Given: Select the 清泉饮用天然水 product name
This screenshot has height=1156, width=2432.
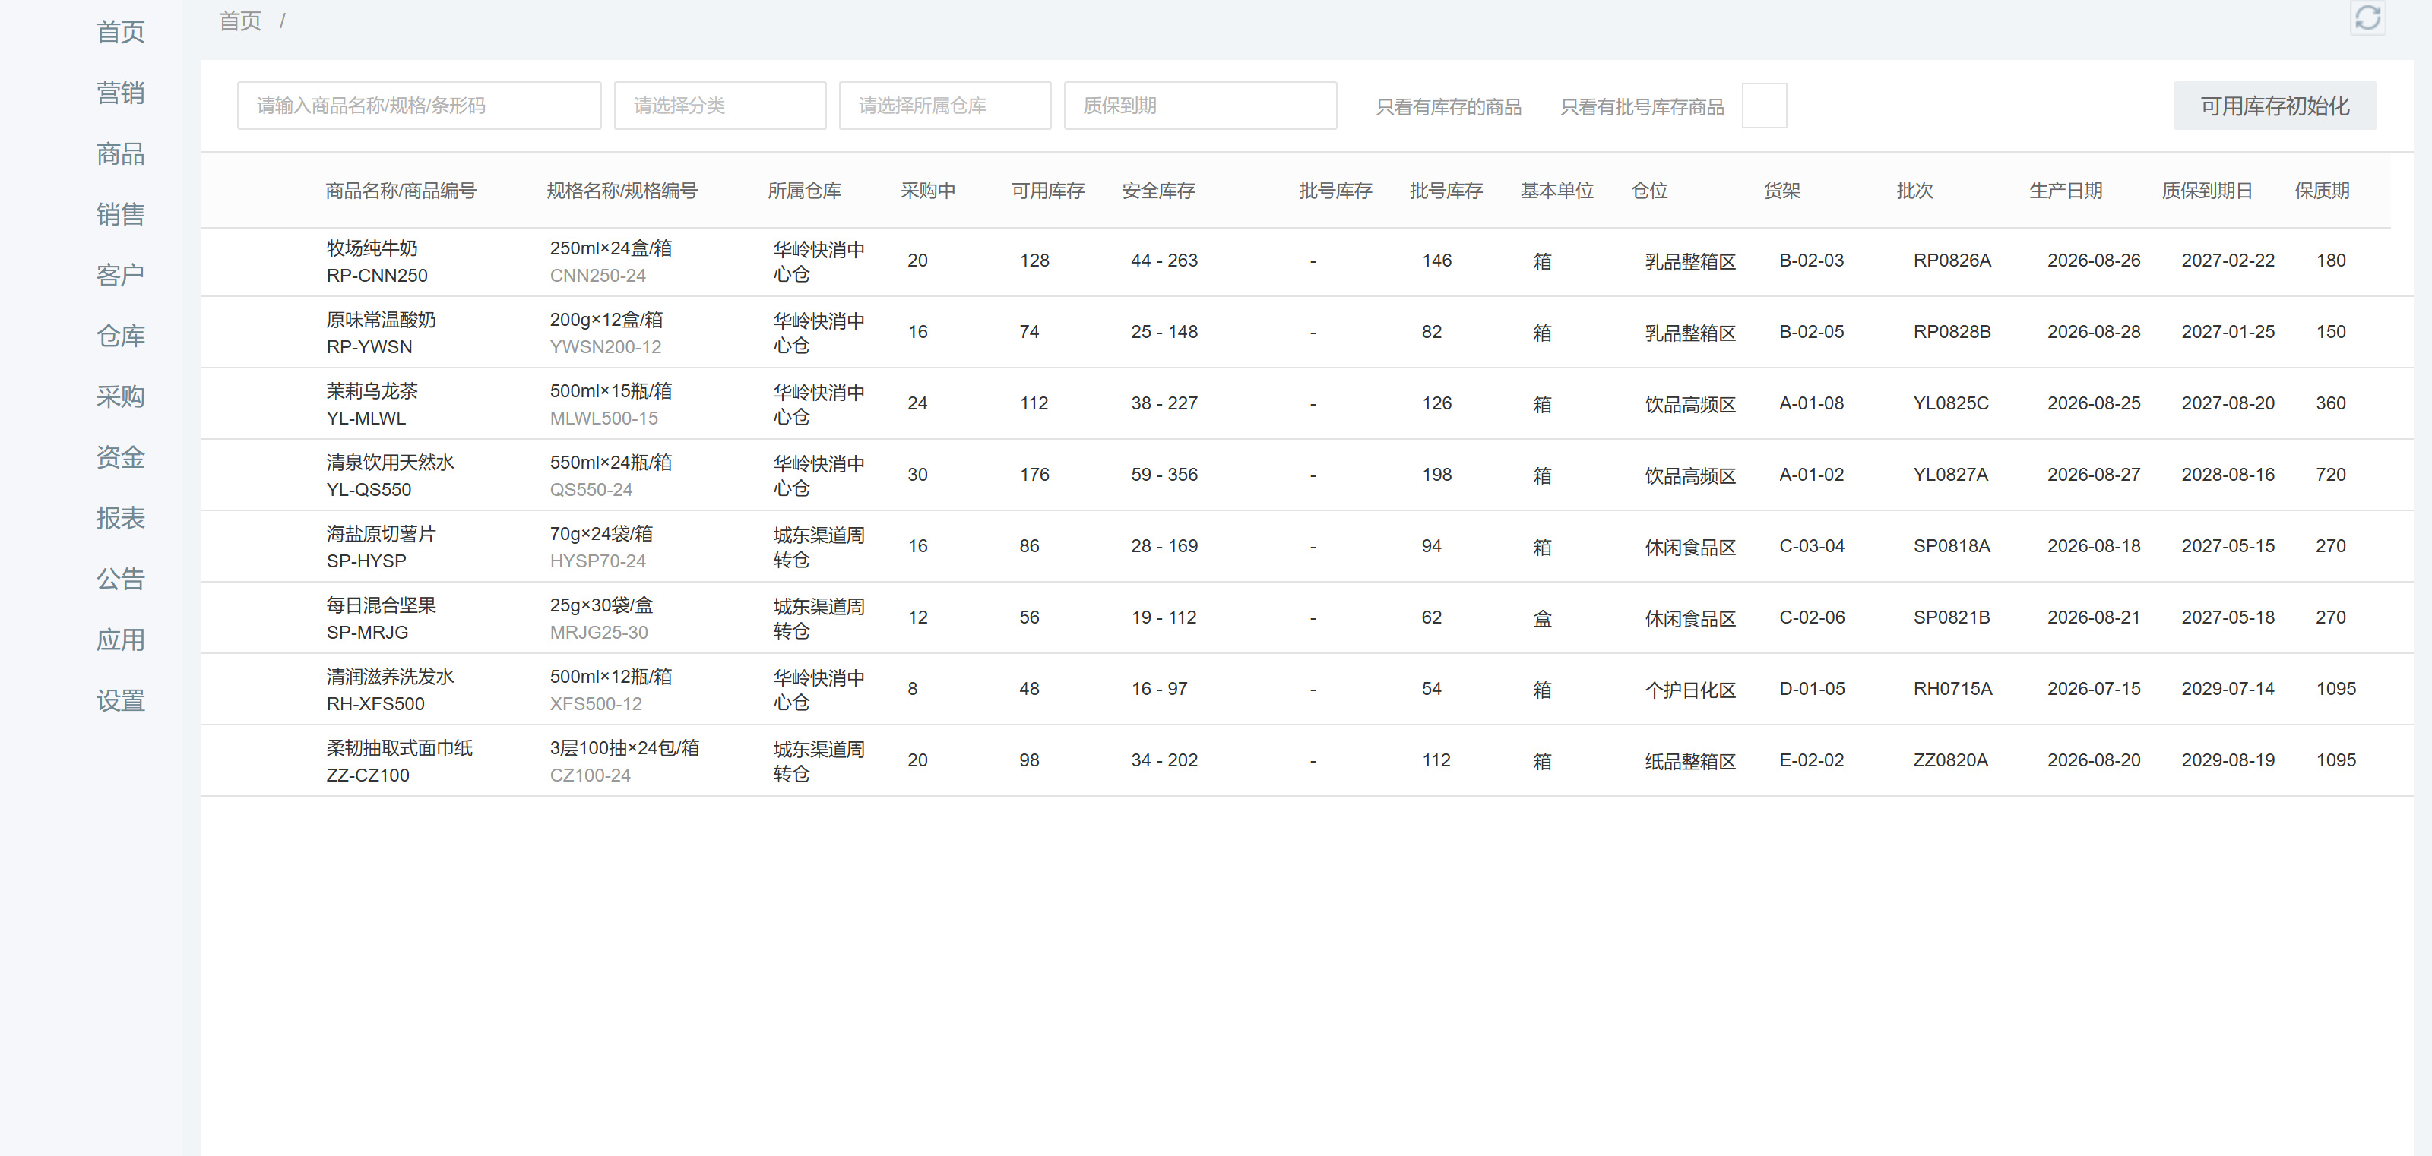Looking at the screenshot, I should pos(390,463).
